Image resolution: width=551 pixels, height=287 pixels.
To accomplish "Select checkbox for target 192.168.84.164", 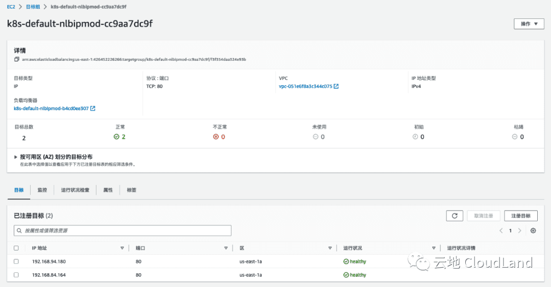I will [x=16, y=275].
